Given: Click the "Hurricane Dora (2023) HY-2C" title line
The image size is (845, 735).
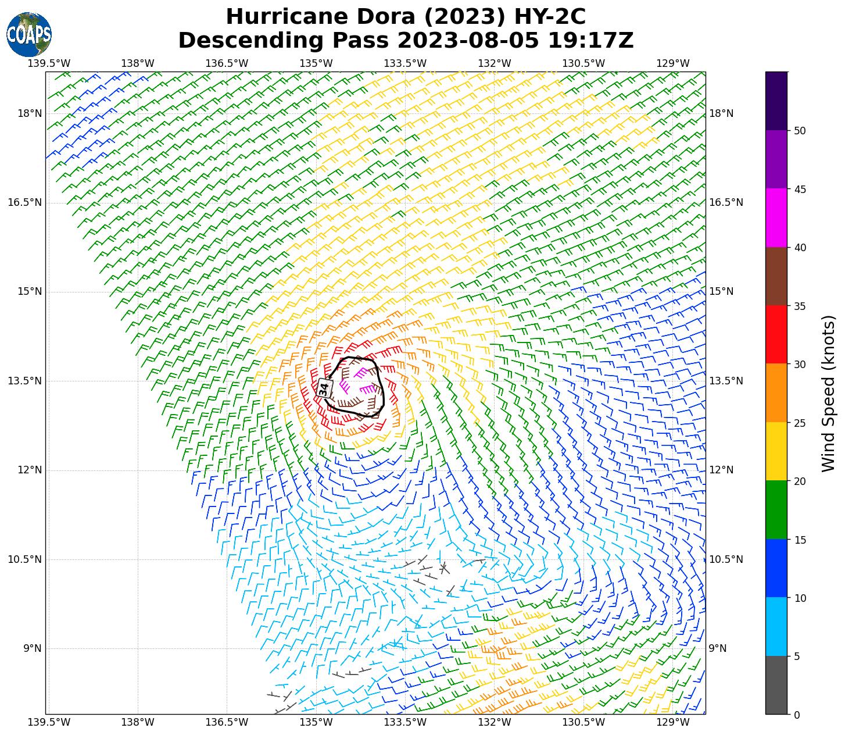Looking at the screenshot, I should (406, 17).
